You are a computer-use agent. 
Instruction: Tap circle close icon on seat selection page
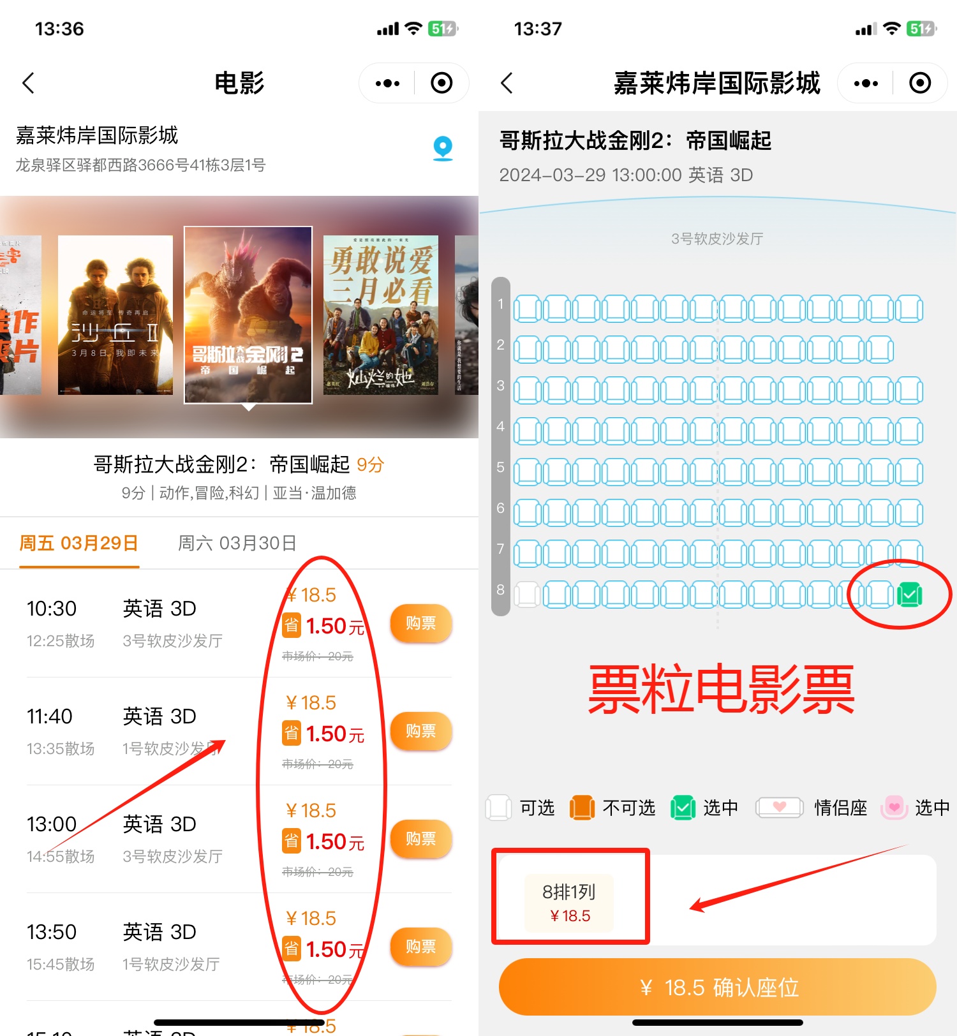[x=920, y=83]
